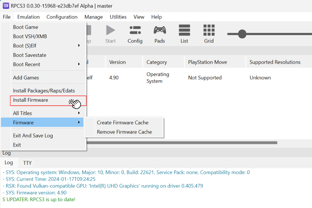Switch to Grid view icon

point(209,30)
